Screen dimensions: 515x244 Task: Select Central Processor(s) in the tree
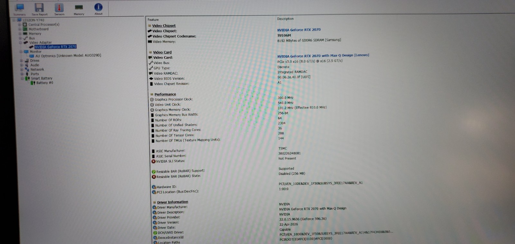44,24
